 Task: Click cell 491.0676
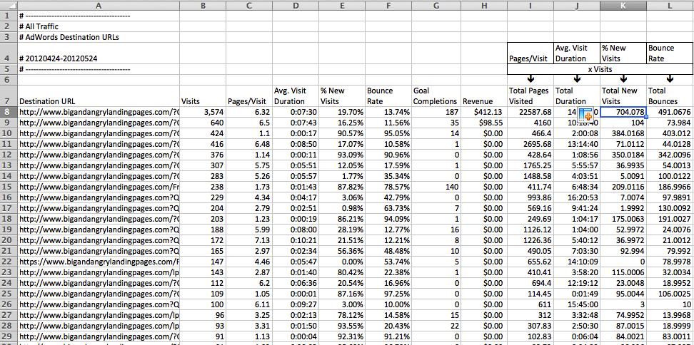pyautogui.click(x=670, y=112)
